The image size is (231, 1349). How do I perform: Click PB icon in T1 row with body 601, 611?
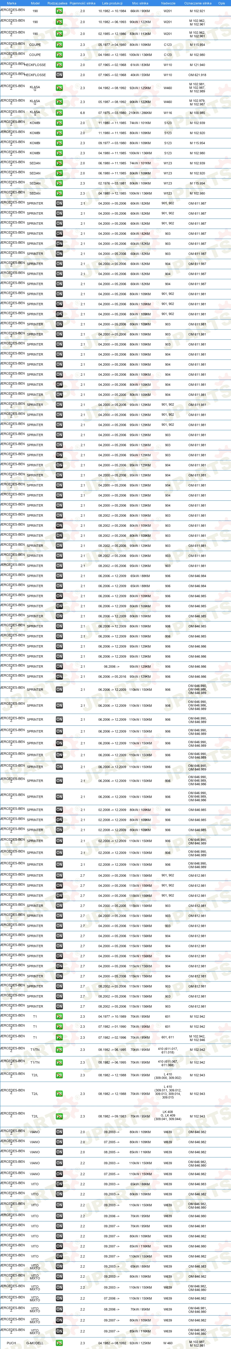coord(59,1038)
